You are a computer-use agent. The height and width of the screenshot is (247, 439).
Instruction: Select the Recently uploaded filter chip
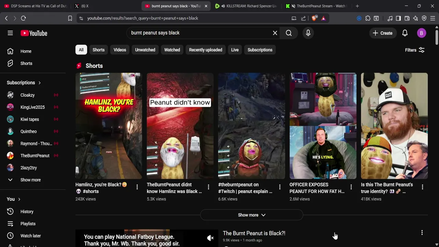(205, 50)
